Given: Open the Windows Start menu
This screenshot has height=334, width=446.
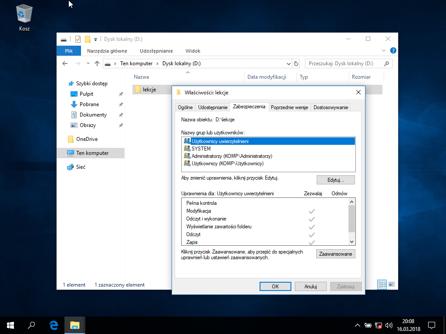Looking at the screenshot, I should [x=10, y=325].
